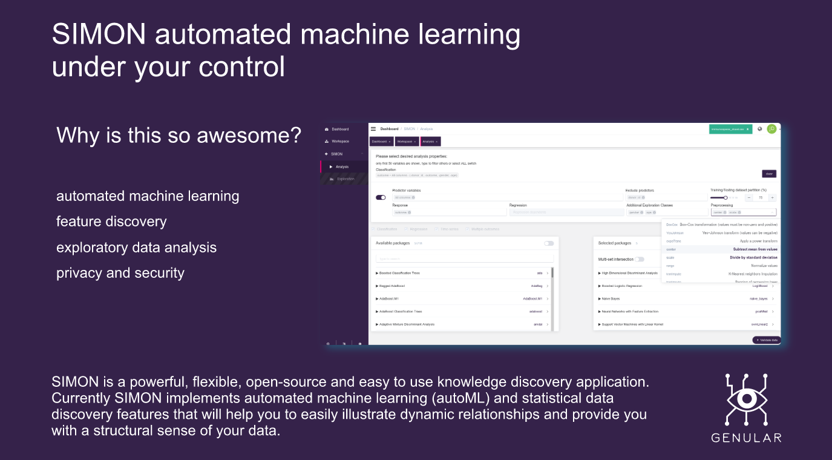Click the Additional Exploration Classes field
Viewport: 832px width, 460px height.
click(x=666, y=212)
